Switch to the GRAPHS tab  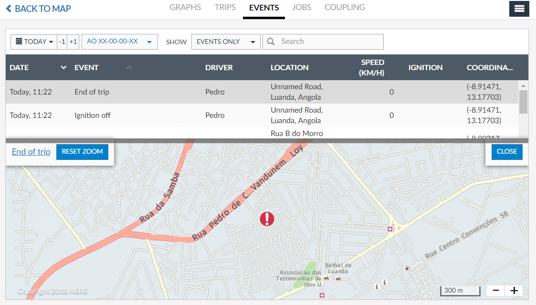185,8
